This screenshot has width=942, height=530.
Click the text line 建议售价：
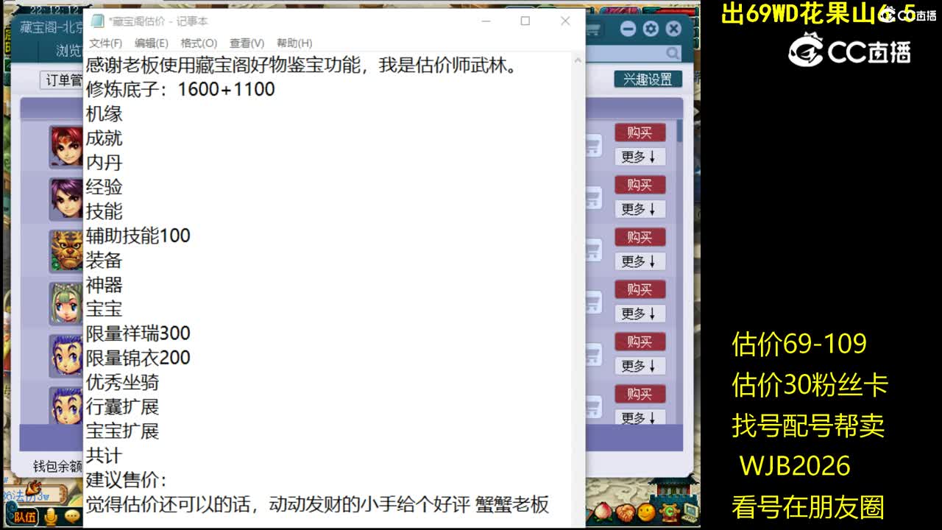[127, 481]
